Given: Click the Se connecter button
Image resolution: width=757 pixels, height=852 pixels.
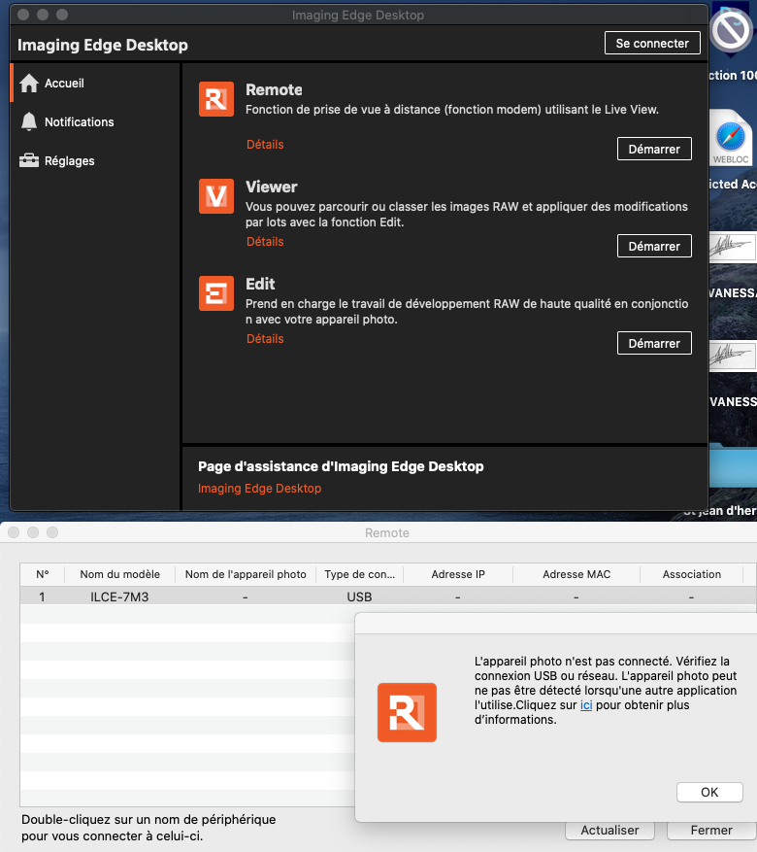Looking at the screenshot, I should (652, 43).
